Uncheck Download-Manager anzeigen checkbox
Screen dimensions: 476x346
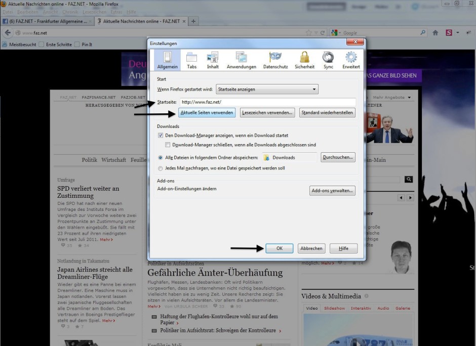point(161,136)
